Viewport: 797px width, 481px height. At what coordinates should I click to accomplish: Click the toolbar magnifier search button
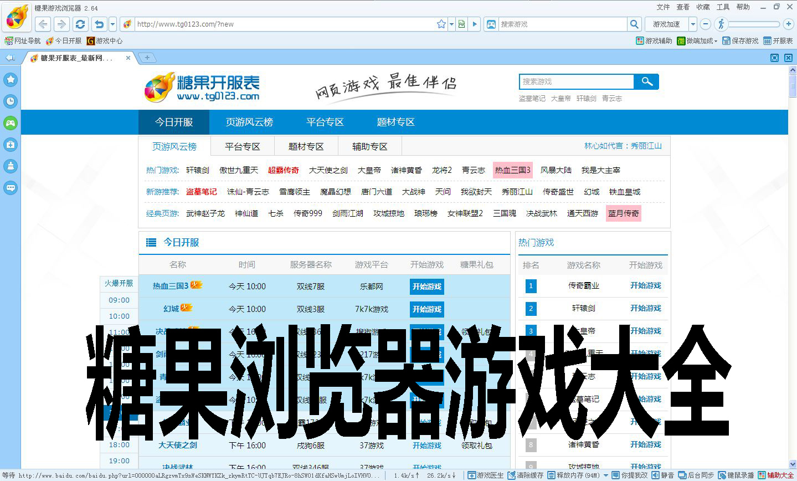(635, 24)
